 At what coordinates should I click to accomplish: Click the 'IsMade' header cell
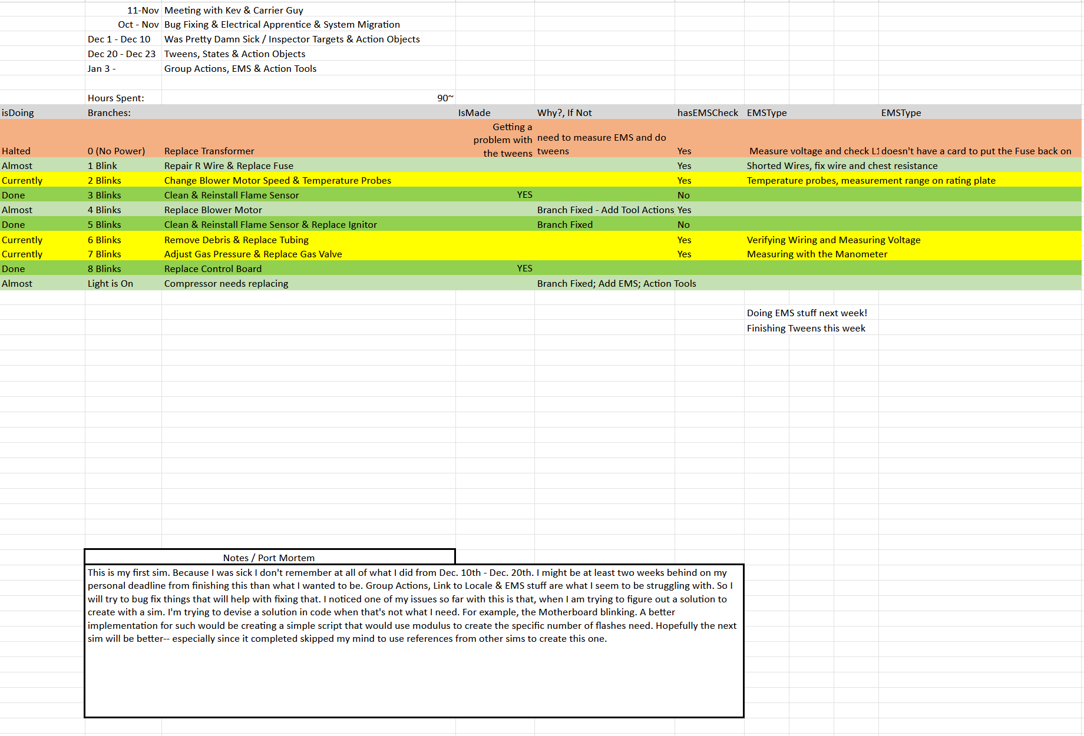pyautogui.click(x=495, y=112)
